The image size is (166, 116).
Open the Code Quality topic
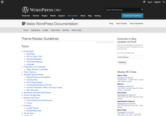29,52
